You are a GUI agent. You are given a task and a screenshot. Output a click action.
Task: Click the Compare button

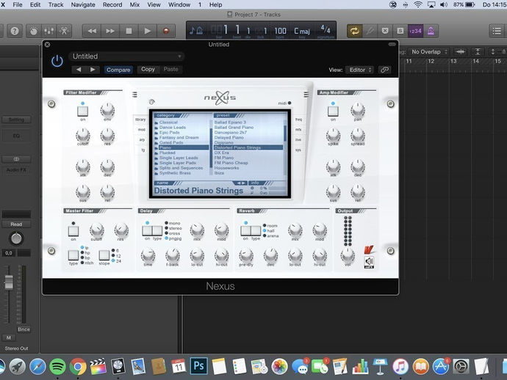pyautogui.click(x=118, y=70)
